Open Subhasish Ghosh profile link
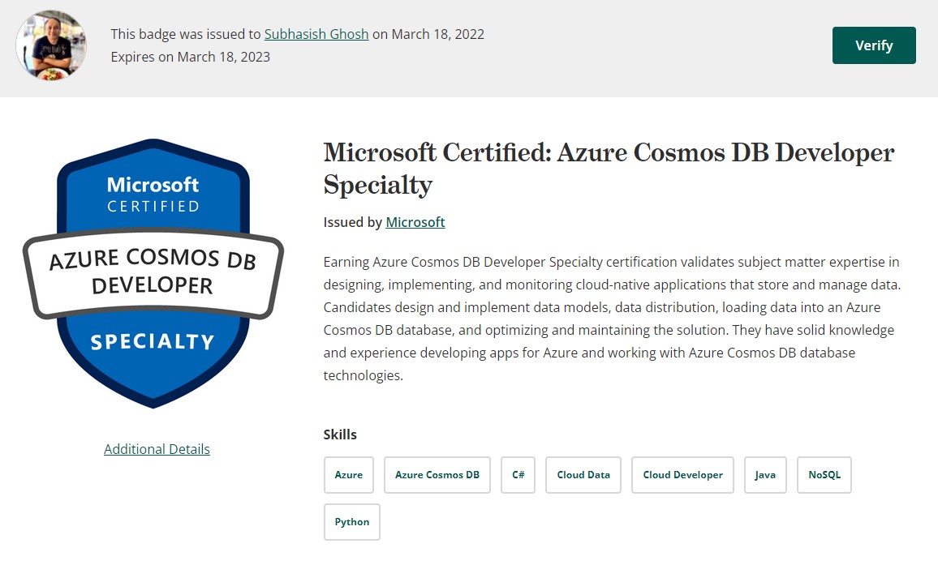Image resolution: width=938 pixels, height=565 pixels. (316, 34)
